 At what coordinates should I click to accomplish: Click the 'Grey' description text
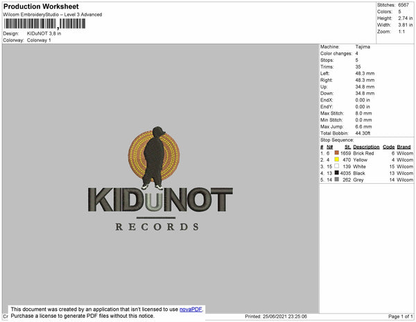pos(358,180)
